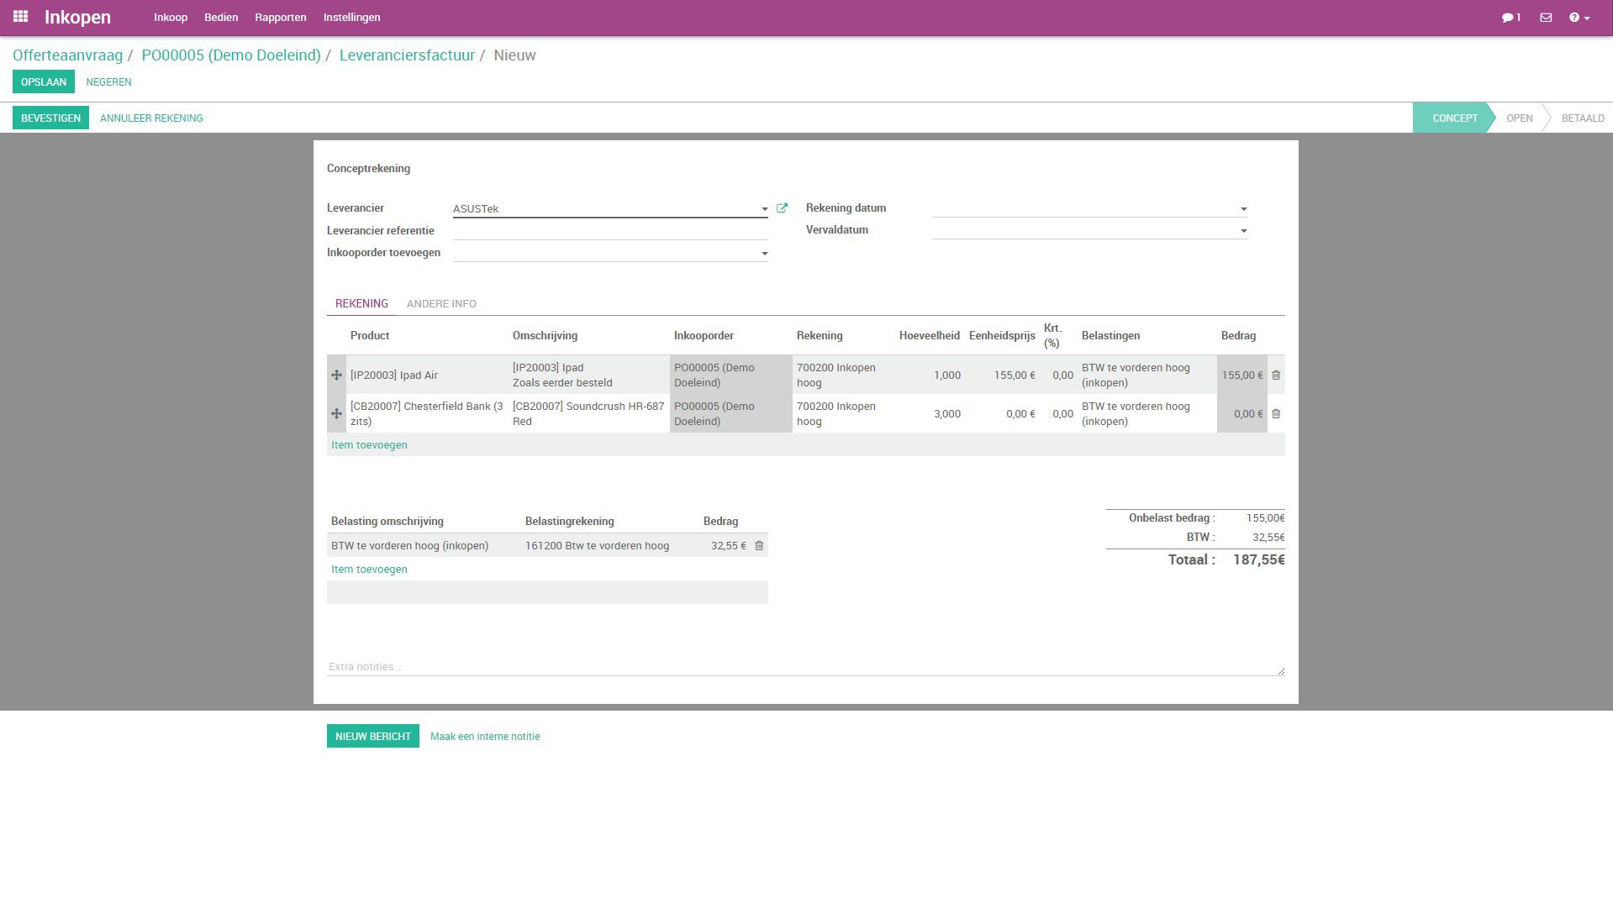The image size is (1613, 903).
Task: Grab drag handle of Chesterfield Bank row
Action: coord(336,414)
